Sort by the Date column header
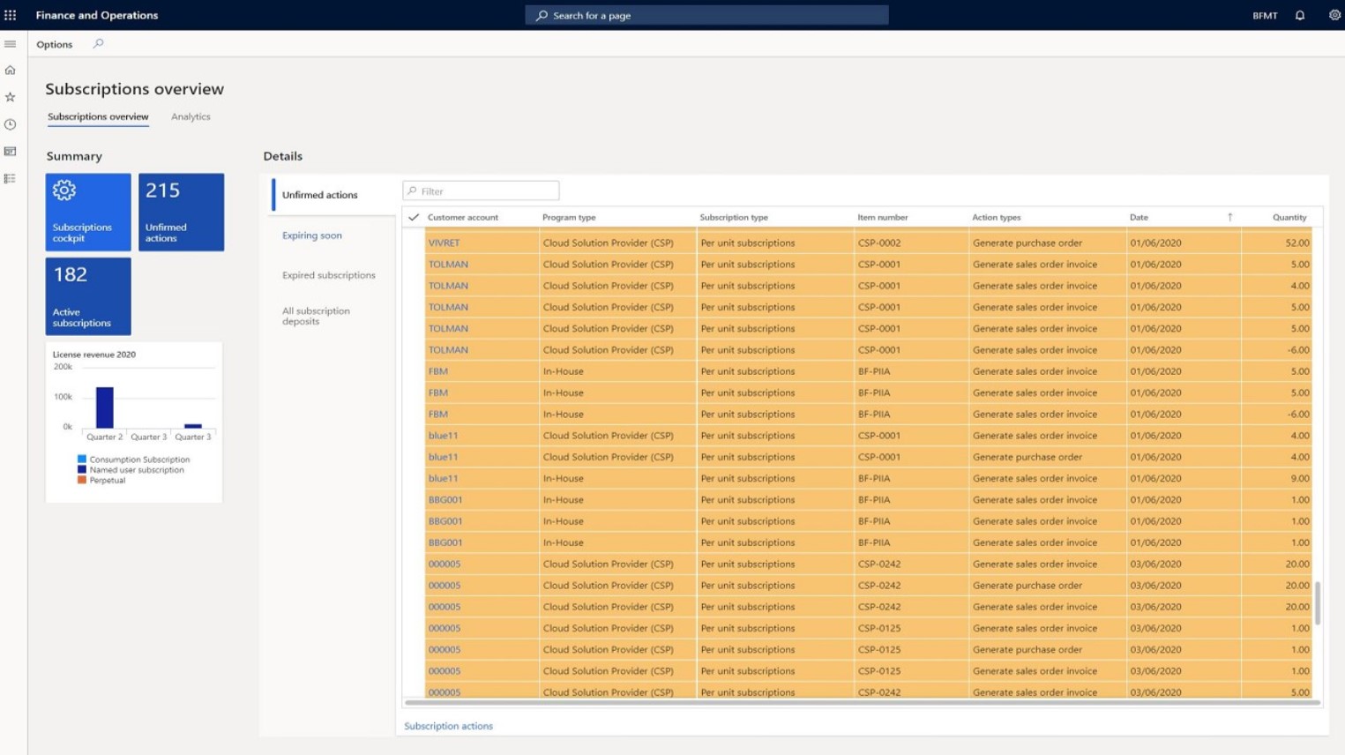 [x=1139, y=217]
